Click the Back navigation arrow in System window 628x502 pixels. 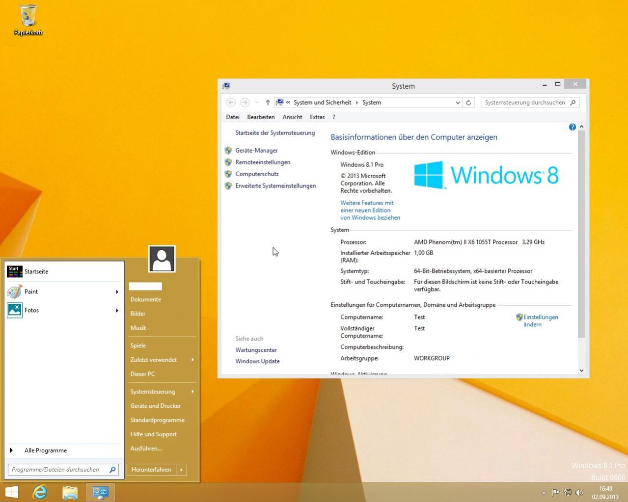coord(231,103)
